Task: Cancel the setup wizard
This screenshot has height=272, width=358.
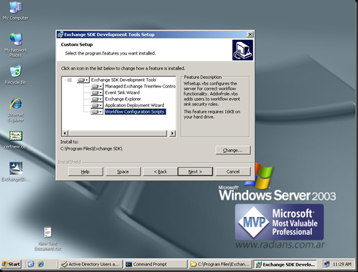Action: pyautogui.click(x=233, y=171)
